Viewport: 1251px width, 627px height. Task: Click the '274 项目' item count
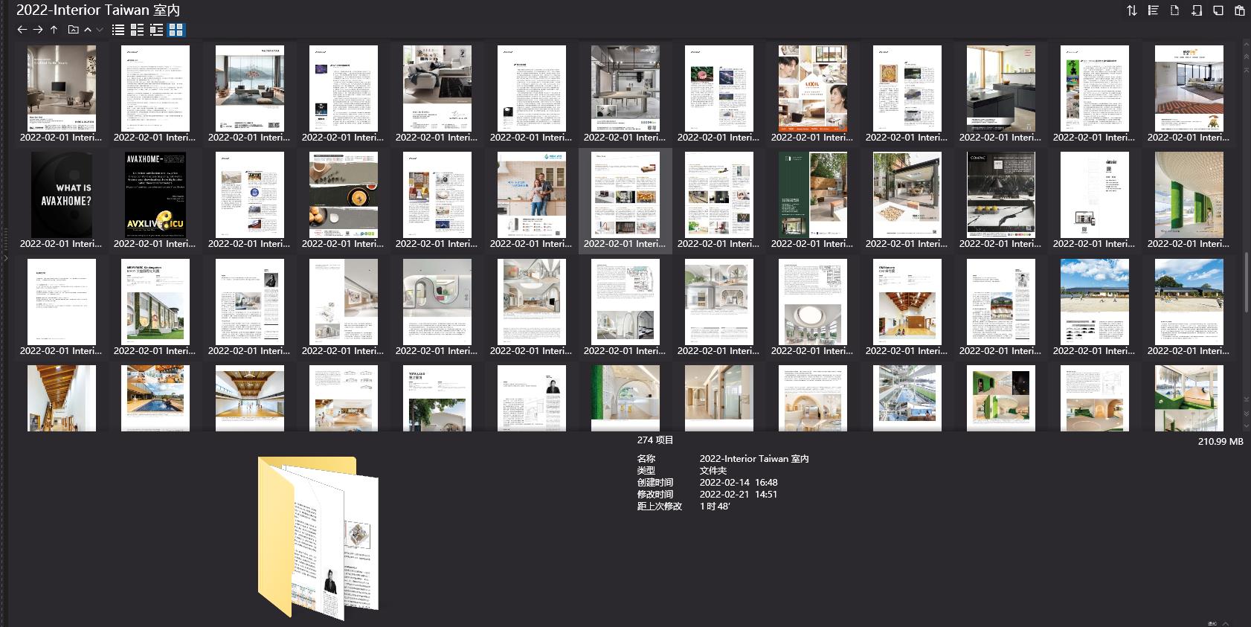tap(655, 440)
